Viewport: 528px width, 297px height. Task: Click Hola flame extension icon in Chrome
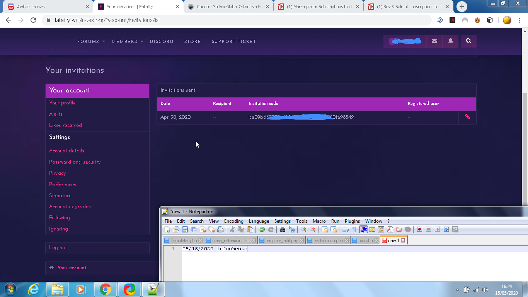pos(477,20)
